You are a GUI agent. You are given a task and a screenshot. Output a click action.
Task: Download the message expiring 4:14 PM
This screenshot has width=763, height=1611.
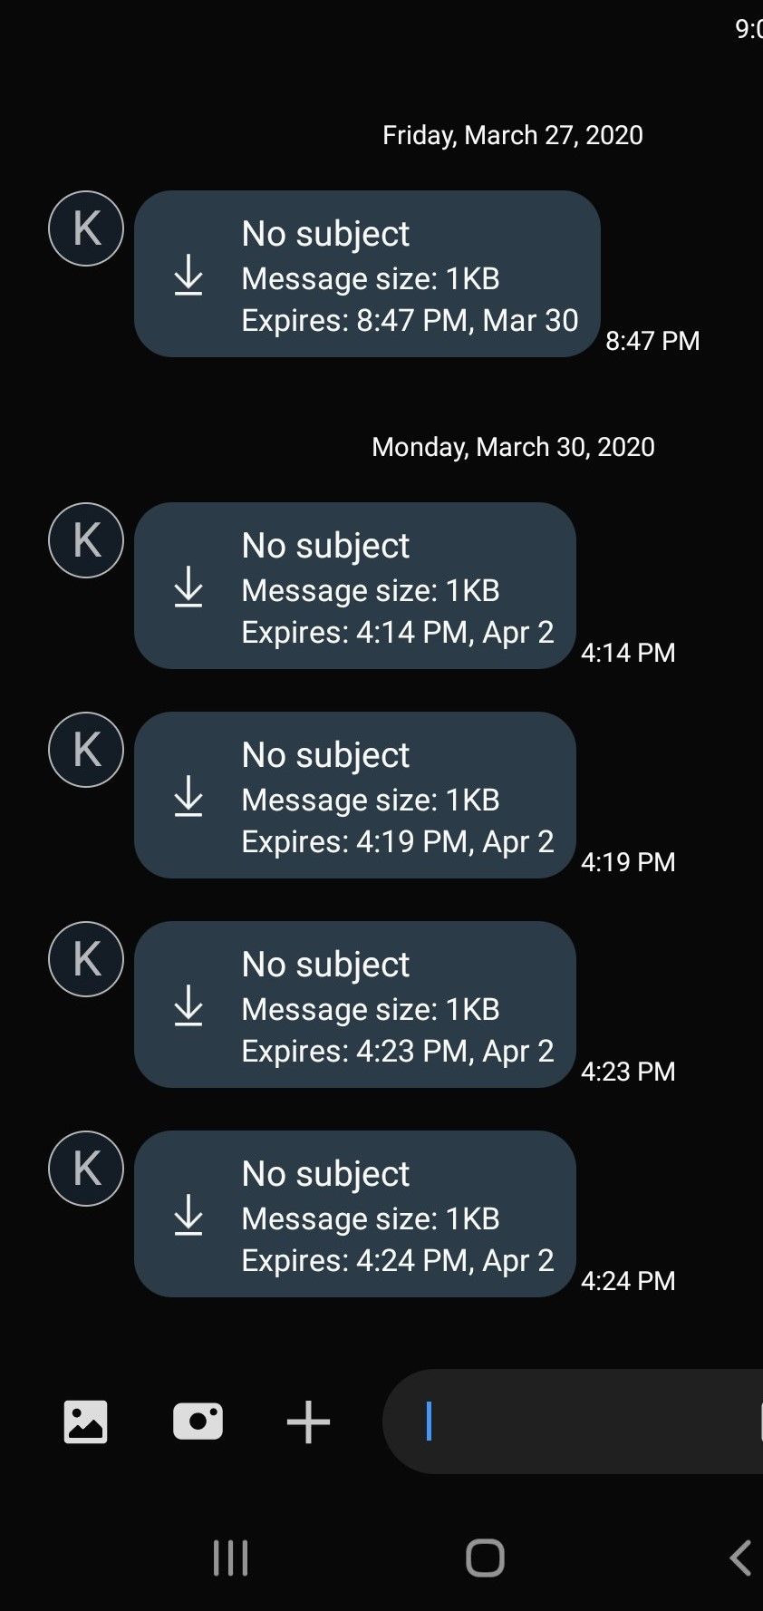pos(188,587)
